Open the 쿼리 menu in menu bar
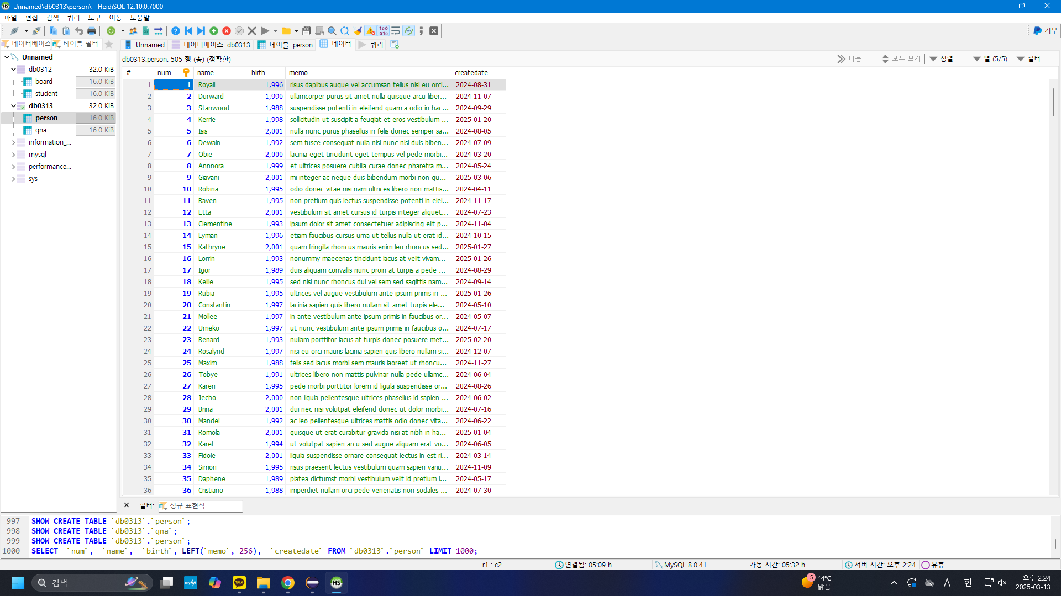The height and width of the screenshot is (596, 1061). coord(73,18)
